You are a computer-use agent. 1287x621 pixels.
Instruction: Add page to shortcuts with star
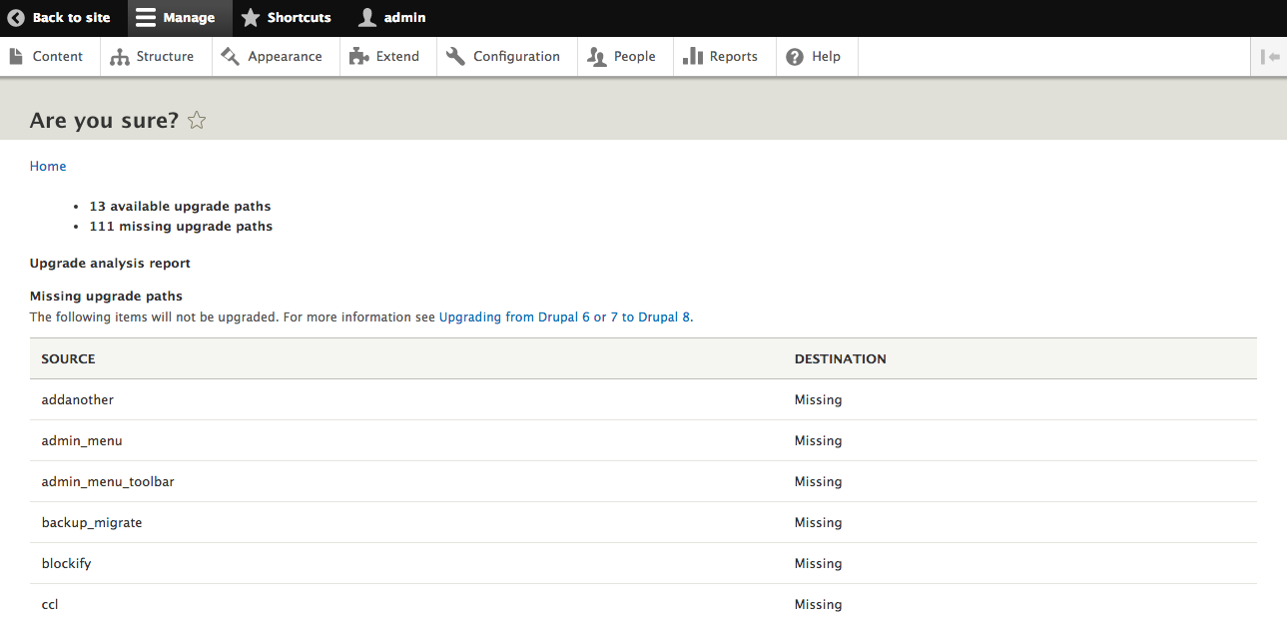pos(197,121)
